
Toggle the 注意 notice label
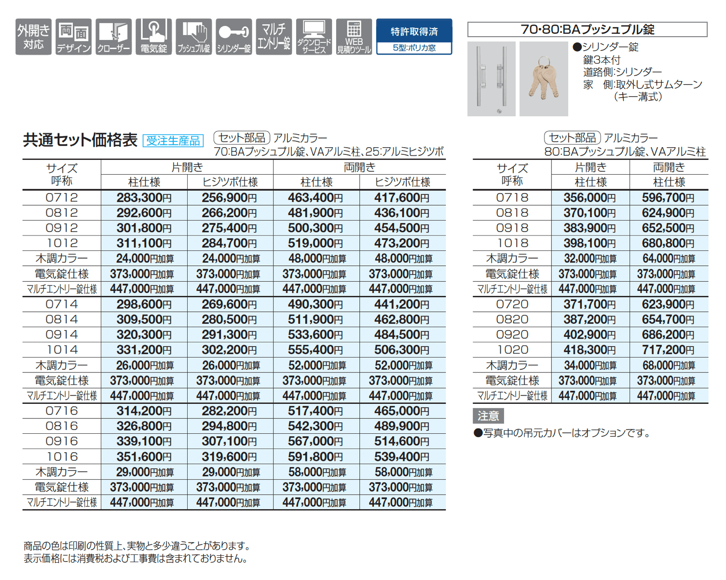(x=489, y=416)
